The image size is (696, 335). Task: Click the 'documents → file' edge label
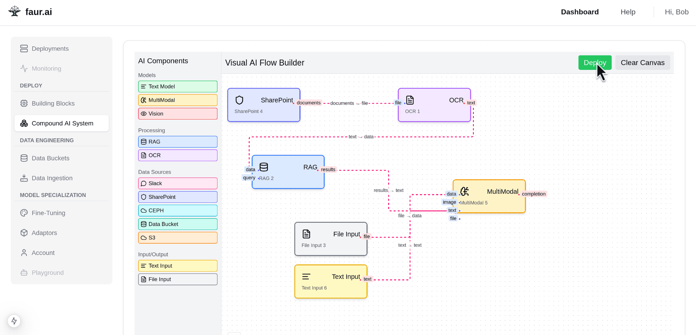349,103
